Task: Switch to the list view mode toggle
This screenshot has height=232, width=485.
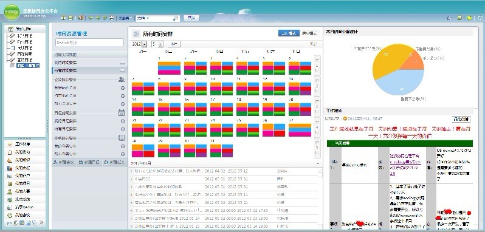Action: click(x=309, y=33)
